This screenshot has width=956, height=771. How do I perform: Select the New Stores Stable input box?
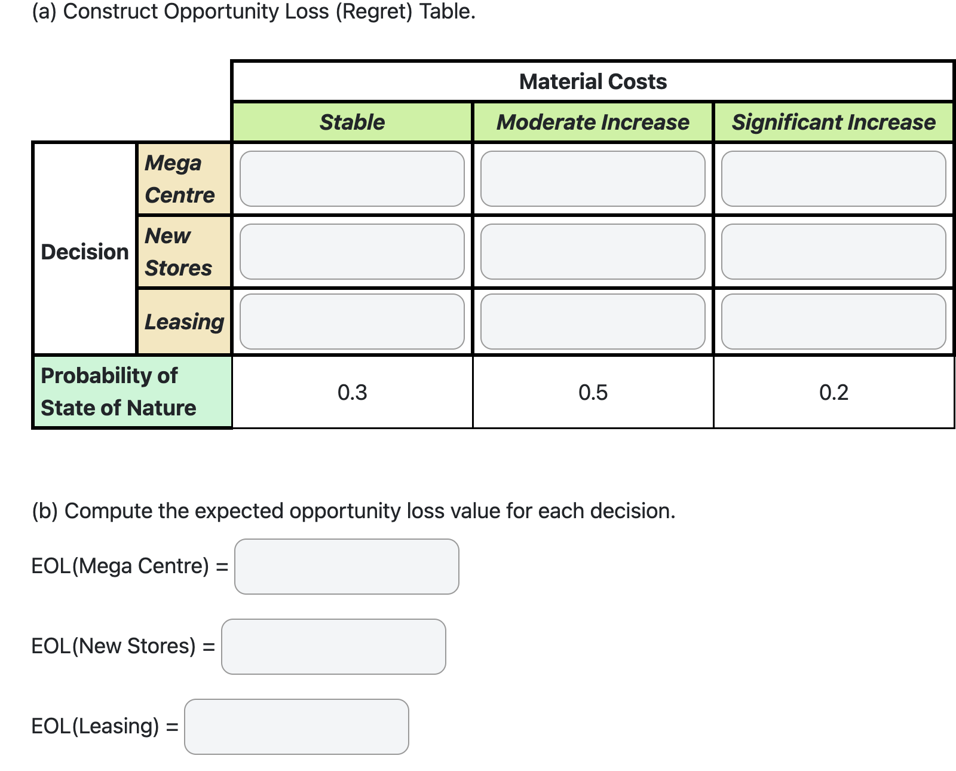click(353, 251)
